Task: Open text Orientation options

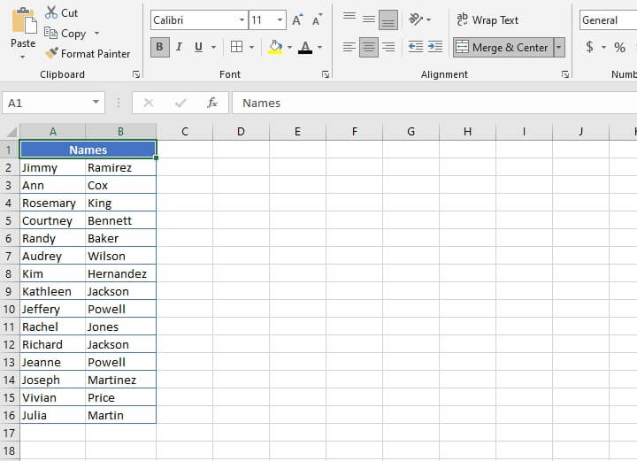Action: click(x=416, y=19)
